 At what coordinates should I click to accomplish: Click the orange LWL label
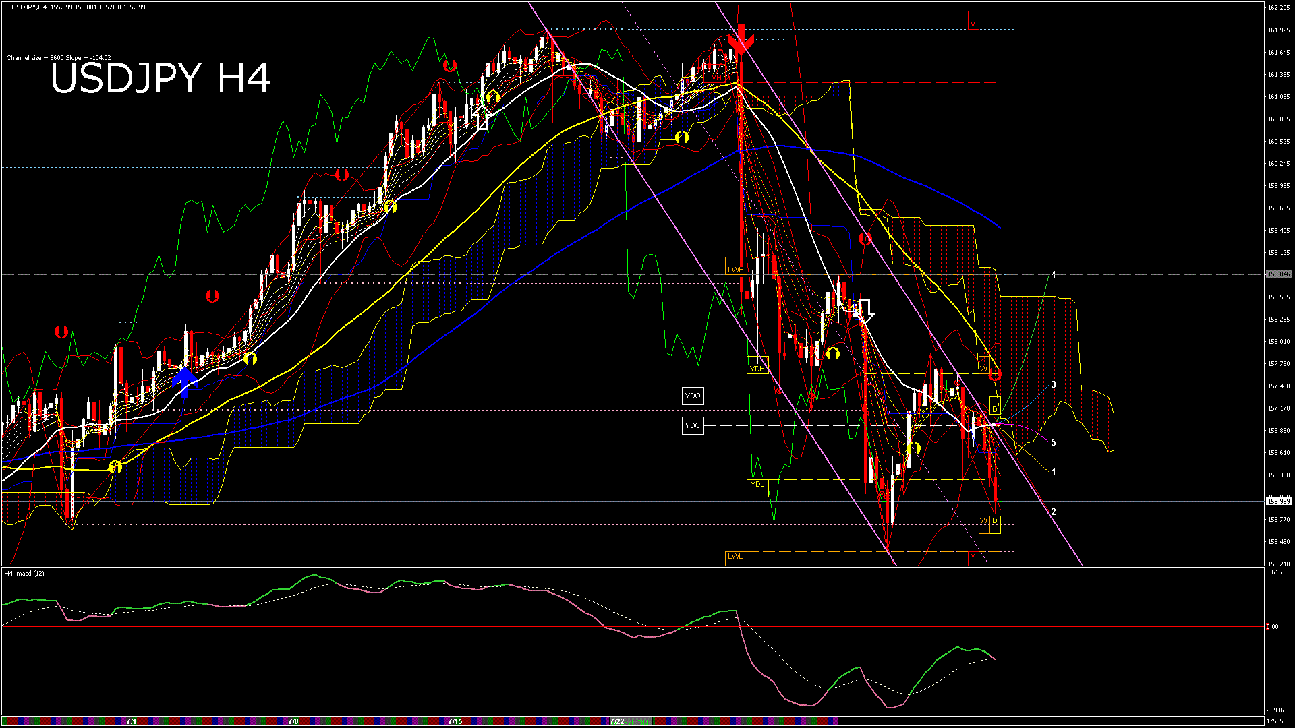735,556
